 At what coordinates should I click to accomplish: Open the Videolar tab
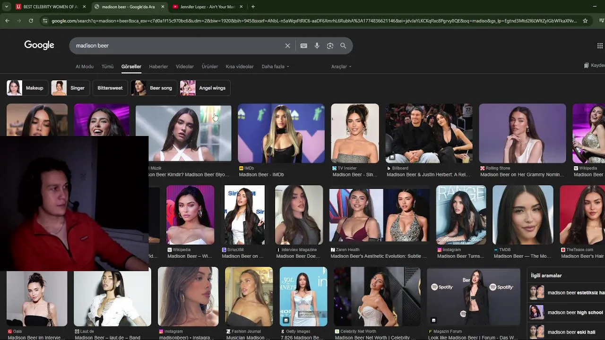185,67
